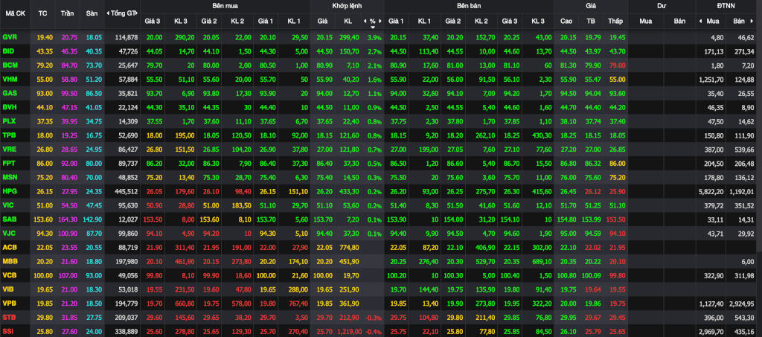Viewport: 762px width, 337px height.
Task: Open stock symbol BCM
Action: click(9, 64)
